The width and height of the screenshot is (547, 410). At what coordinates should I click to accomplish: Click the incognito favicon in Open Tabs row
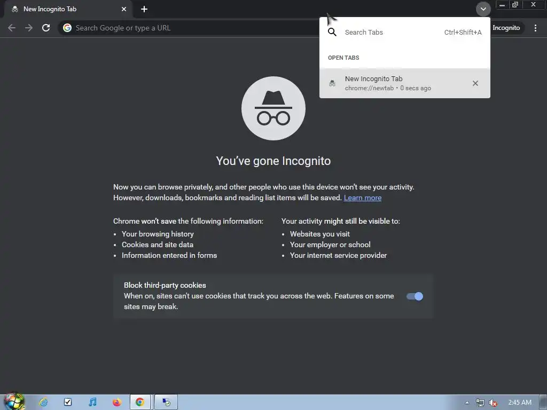click(x=332, y=83)
